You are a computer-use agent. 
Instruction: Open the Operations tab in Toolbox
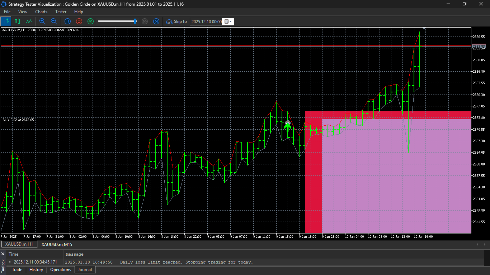click(61, 270)
